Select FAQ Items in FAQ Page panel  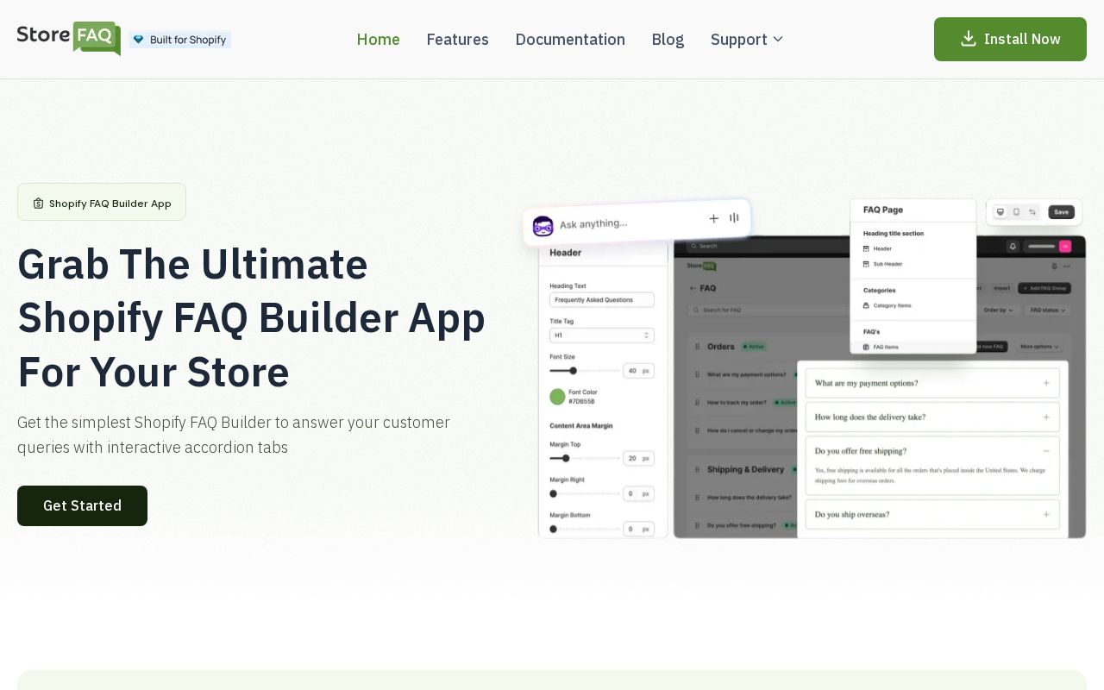(x=913, y=347)
